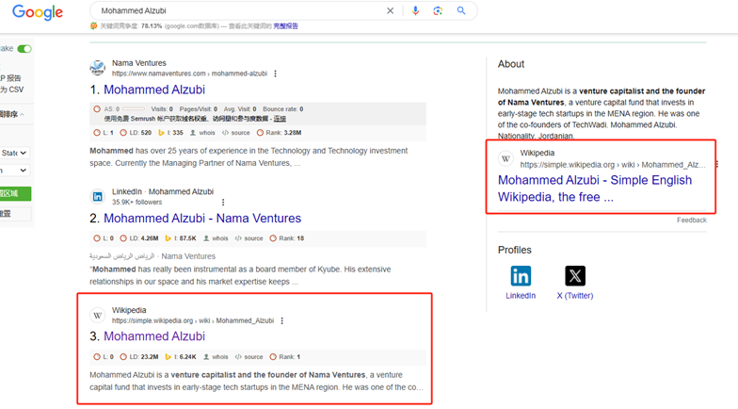Collapse the sort section chevron in sidebar
Image resolution: width=738 pixels, height=409 pixels.
pos(23,115)
